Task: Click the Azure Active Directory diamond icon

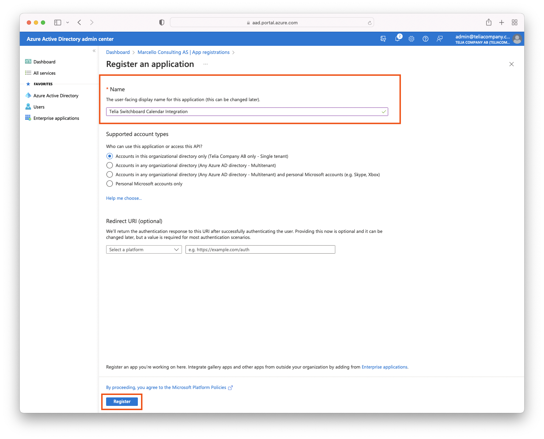Action: (28, 95)
